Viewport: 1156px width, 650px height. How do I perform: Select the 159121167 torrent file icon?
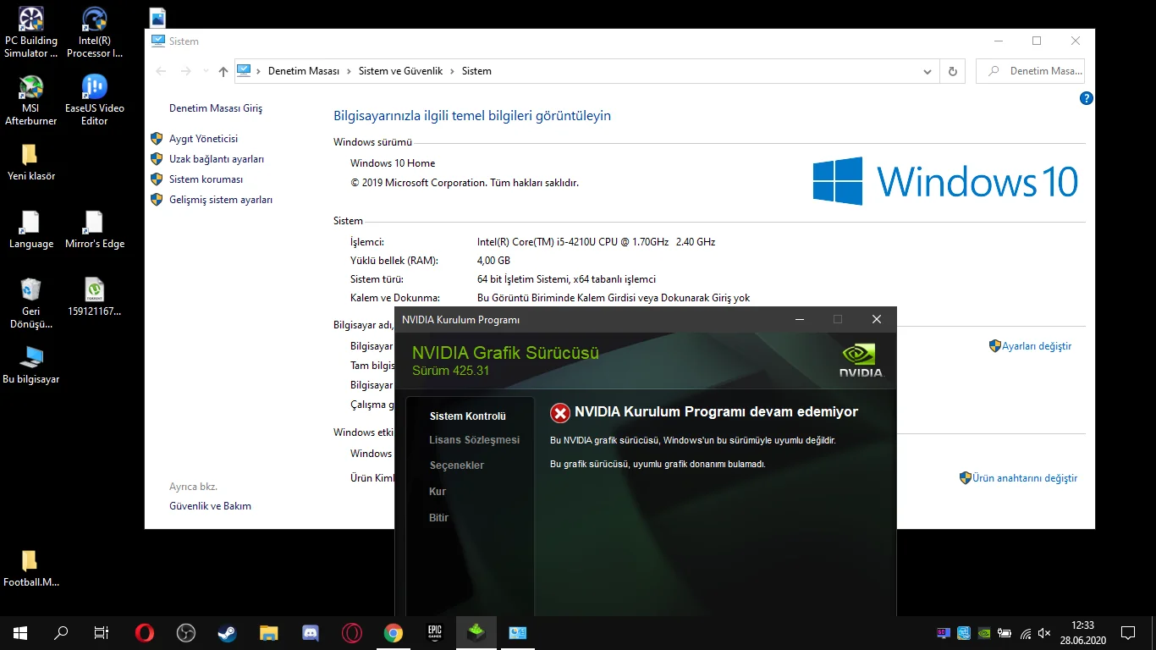pyautogui.click(x=95, y=297)
